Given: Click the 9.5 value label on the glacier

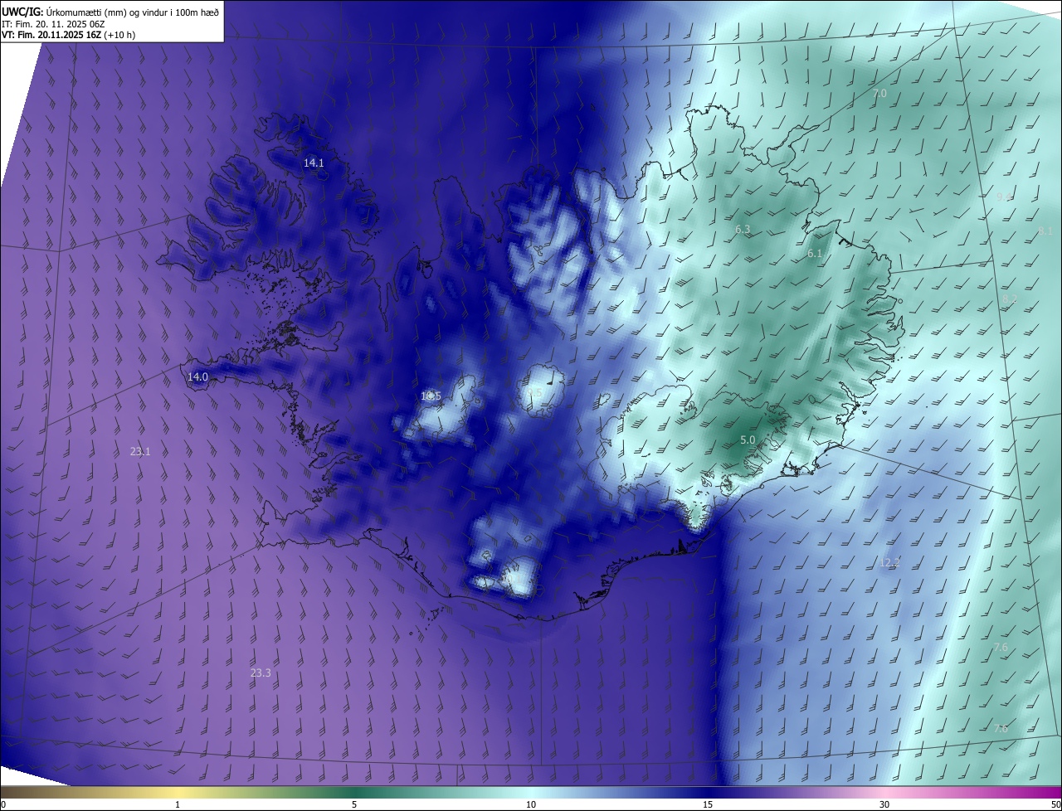Looking at the screenshot, I should tap(533, 393).
